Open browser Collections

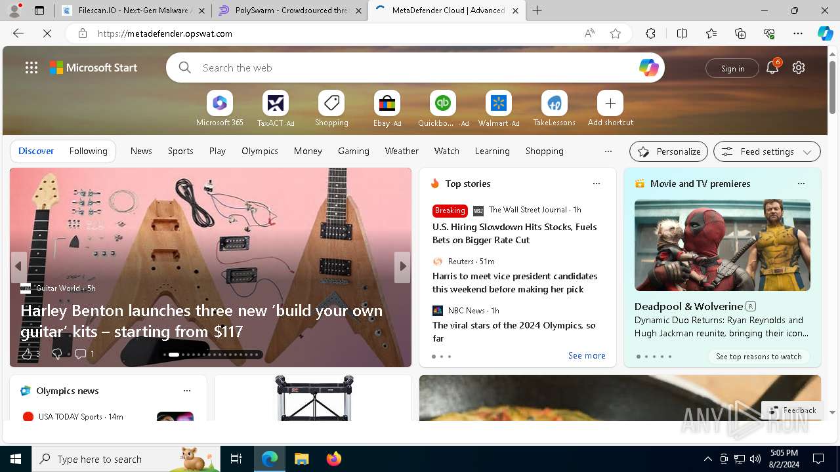740,33
